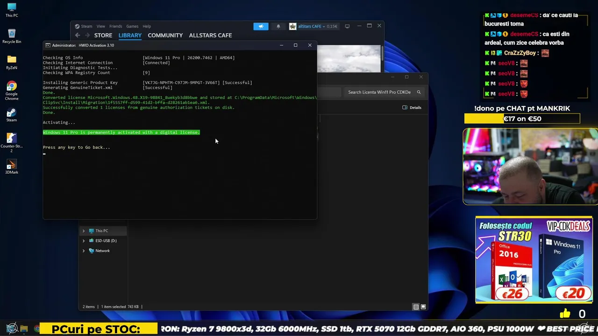Click the green 'permanently activated' message line
Screen dimensions: 598x336
[x=121, y=132]
